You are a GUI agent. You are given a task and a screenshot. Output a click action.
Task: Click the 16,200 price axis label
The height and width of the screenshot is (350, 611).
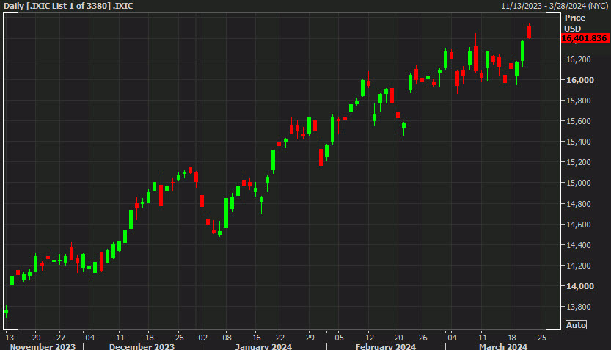(x=578, y=59)
